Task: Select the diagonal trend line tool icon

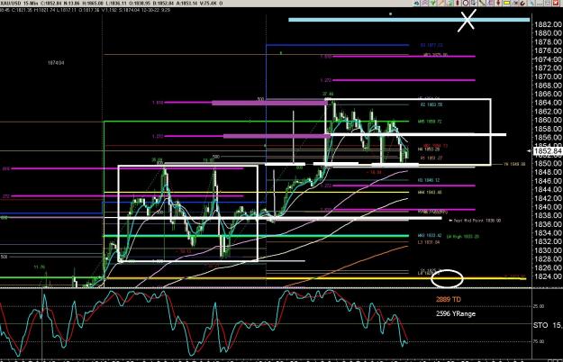Action: [x=482, y=4]
